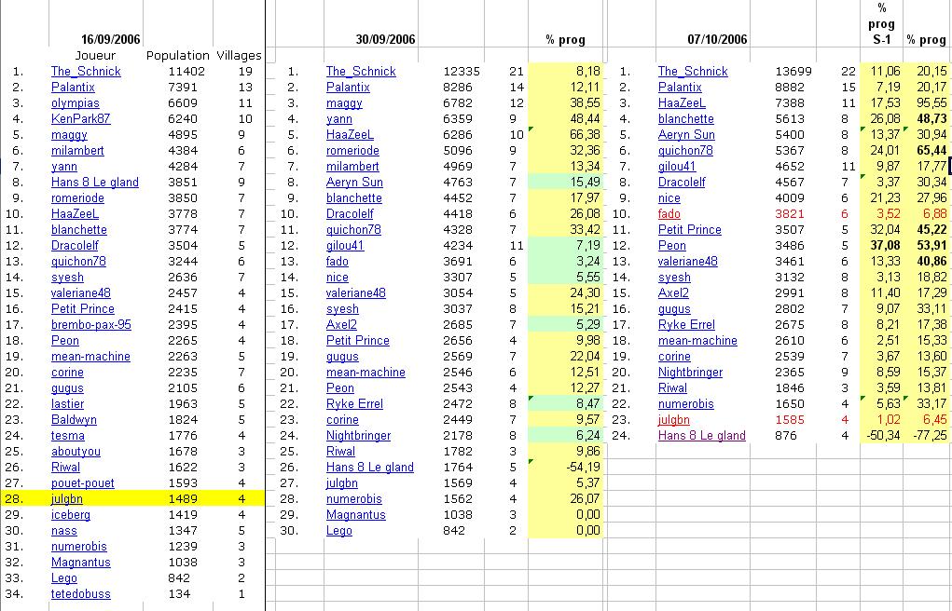Click the cell with value 12335
Image resolution: width=952 pixels, height=611 pixels.
click(462, 71)
